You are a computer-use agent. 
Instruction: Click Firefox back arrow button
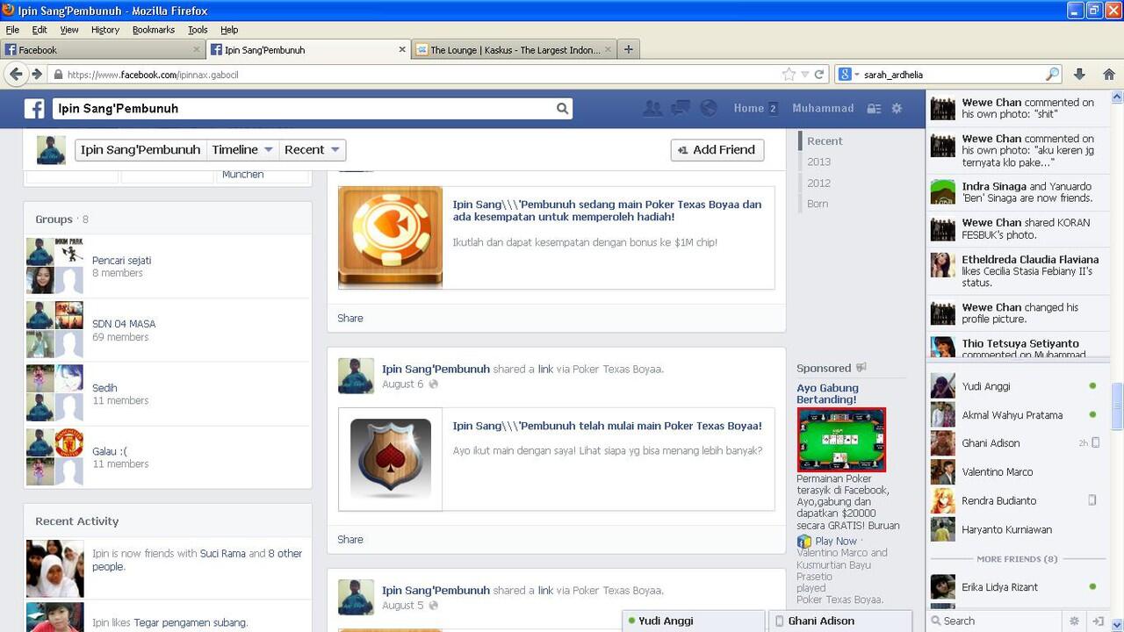(x=16, y=75)
